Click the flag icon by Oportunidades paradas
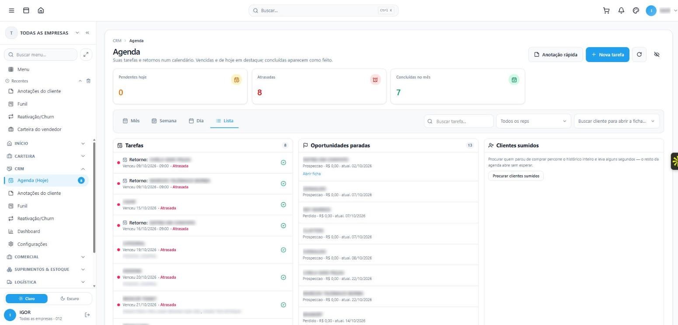 pos(306,145)
